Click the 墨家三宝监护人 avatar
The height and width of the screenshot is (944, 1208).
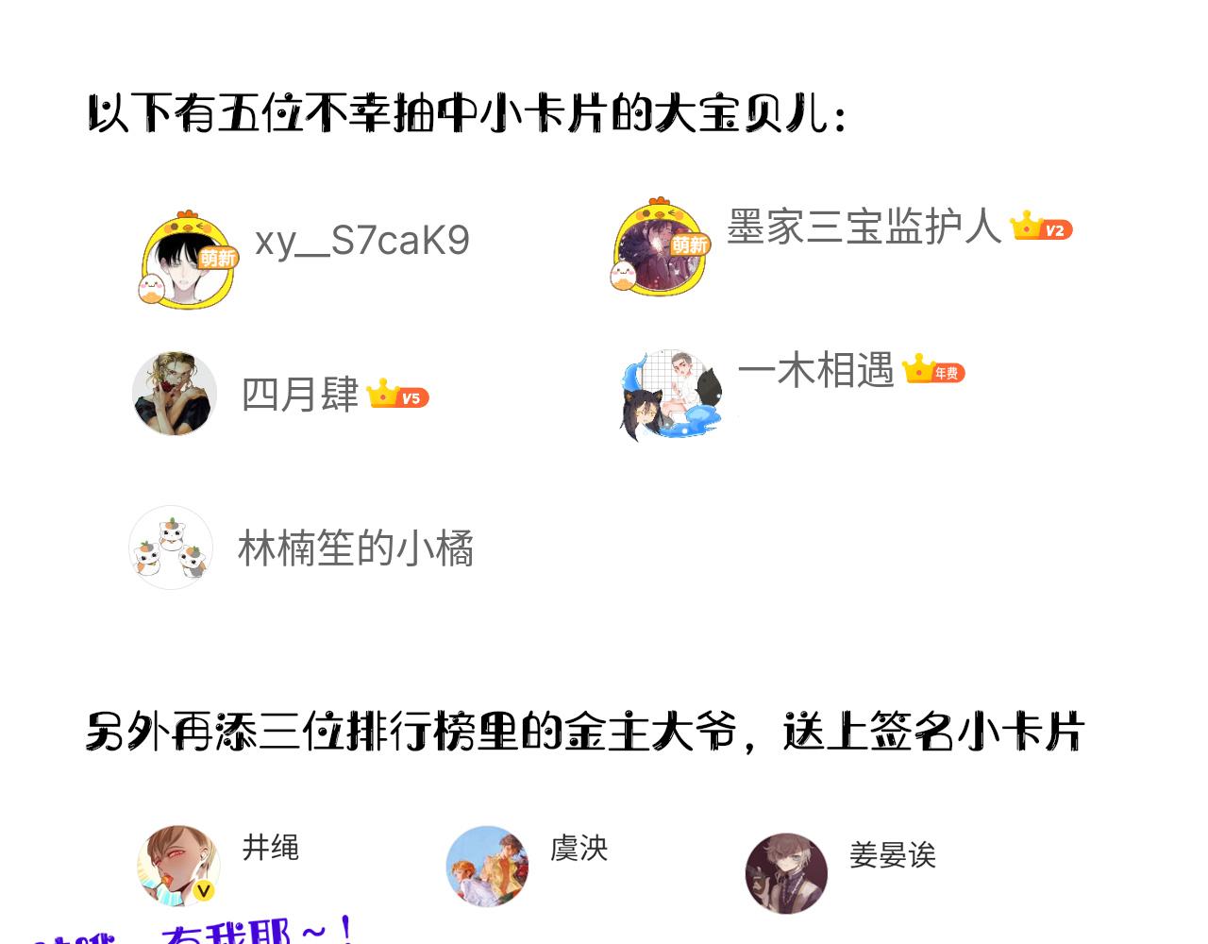coord(658,248)
